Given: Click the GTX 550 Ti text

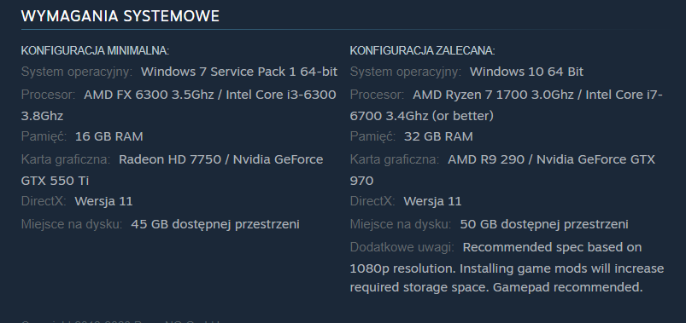Looking at the screenshot, I should click(x=56, y=181).
